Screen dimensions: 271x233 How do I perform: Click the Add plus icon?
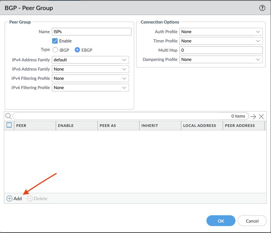pos(10,199)
